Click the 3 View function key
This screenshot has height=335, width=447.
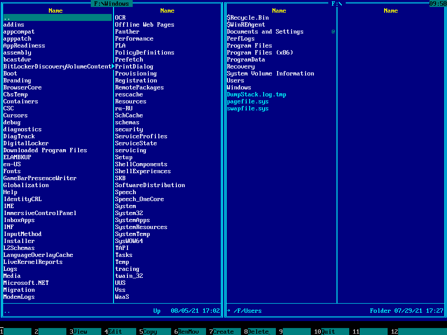pyautogui.click(x=85, y=332)
